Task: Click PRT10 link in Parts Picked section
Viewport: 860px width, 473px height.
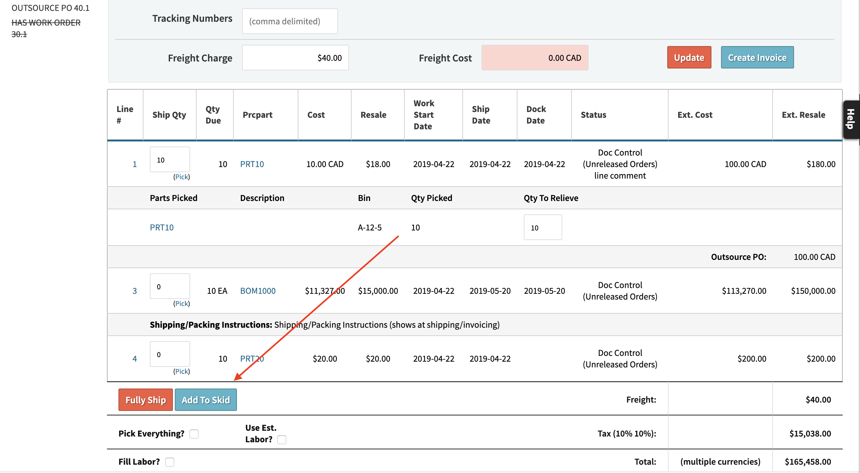Action: tap(161, 227)
